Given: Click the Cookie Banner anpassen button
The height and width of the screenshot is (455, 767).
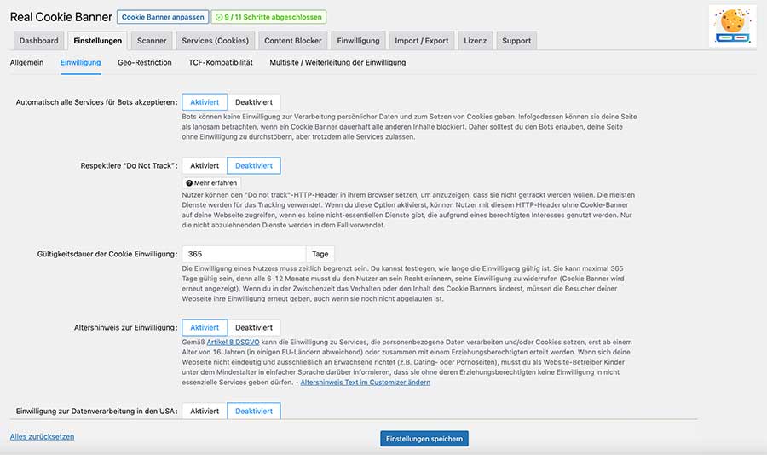Looking at the screenshot, I should tap(161, 17).
